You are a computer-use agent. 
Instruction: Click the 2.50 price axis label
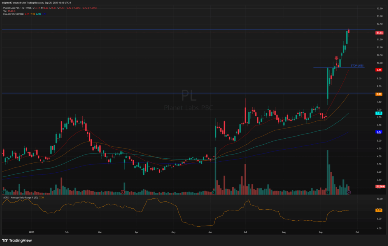[379, 179]
